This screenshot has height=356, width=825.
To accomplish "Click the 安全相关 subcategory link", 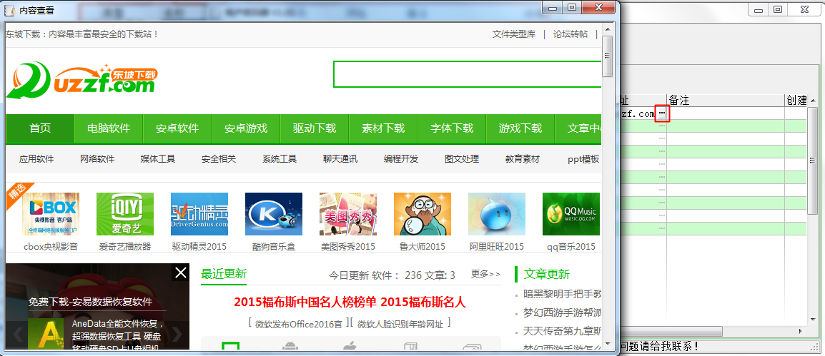I will pyautogui.click(x=219, y=159).
